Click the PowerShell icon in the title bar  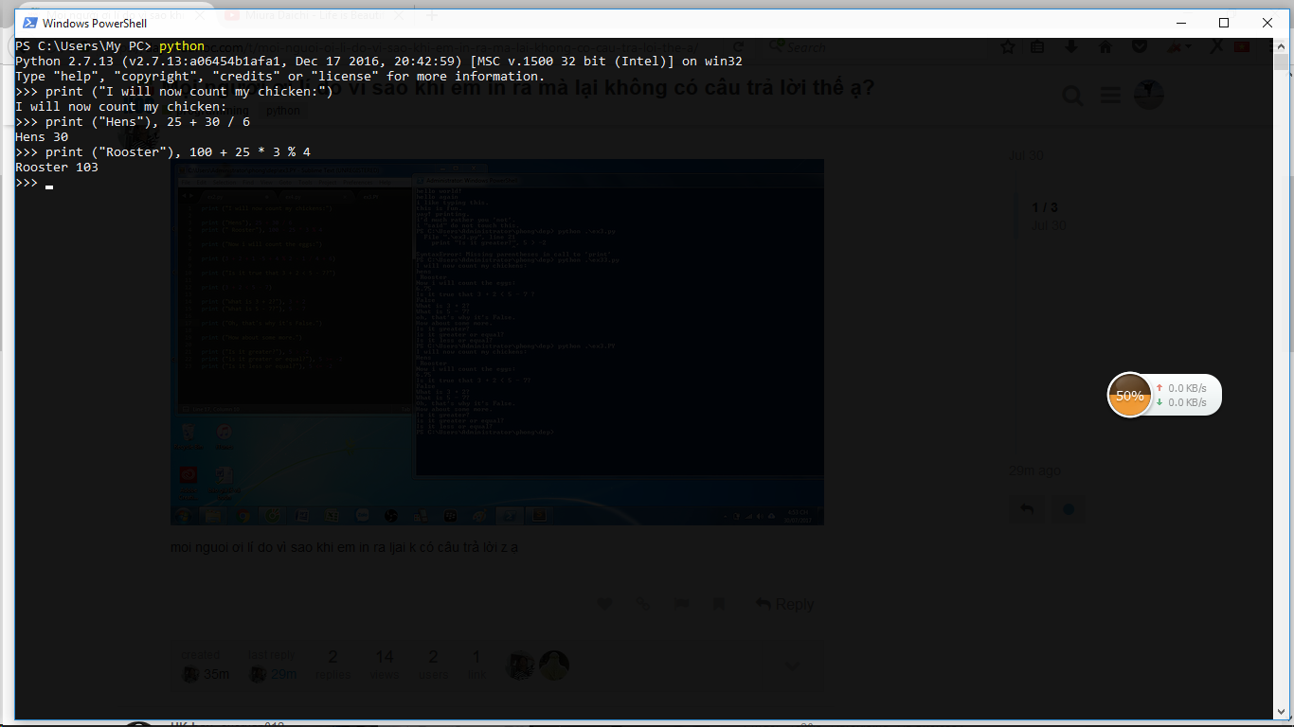pyautogui.click(x=29, y=23)
